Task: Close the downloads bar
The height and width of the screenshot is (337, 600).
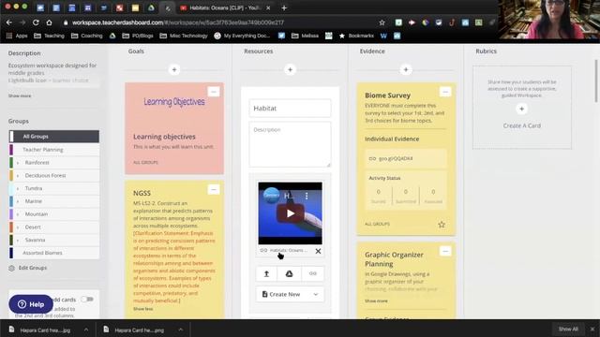Action: click(592, 329)
